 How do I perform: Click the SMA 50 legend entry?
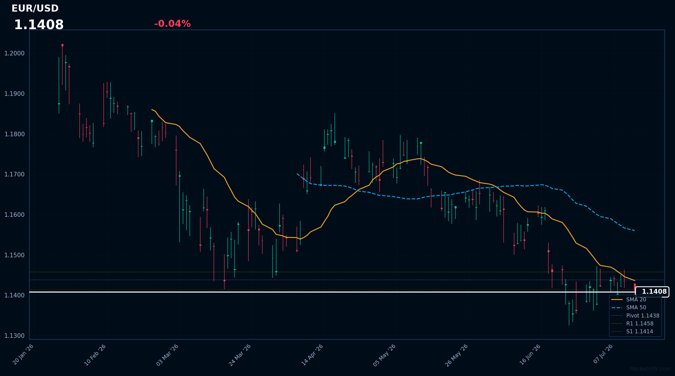636,308
